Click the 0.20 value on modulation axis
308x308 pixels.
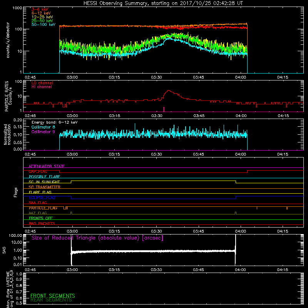coord(18,120)
